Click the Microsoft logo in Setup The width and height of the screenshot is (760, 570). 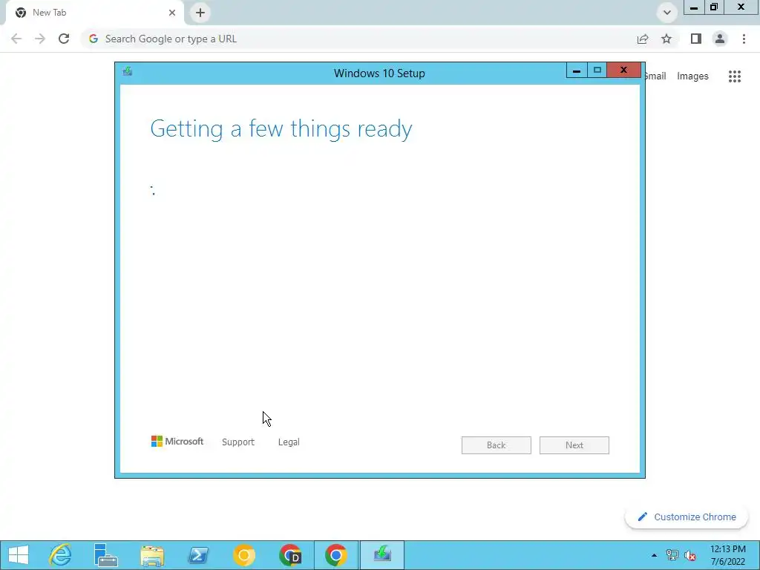pos(177,442)
